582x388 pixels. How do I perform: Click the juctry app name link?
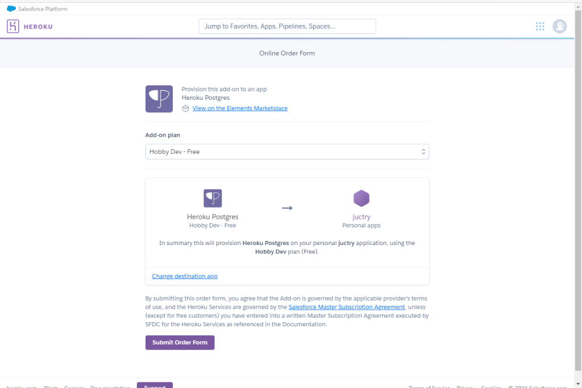click(x=361, y=217)
